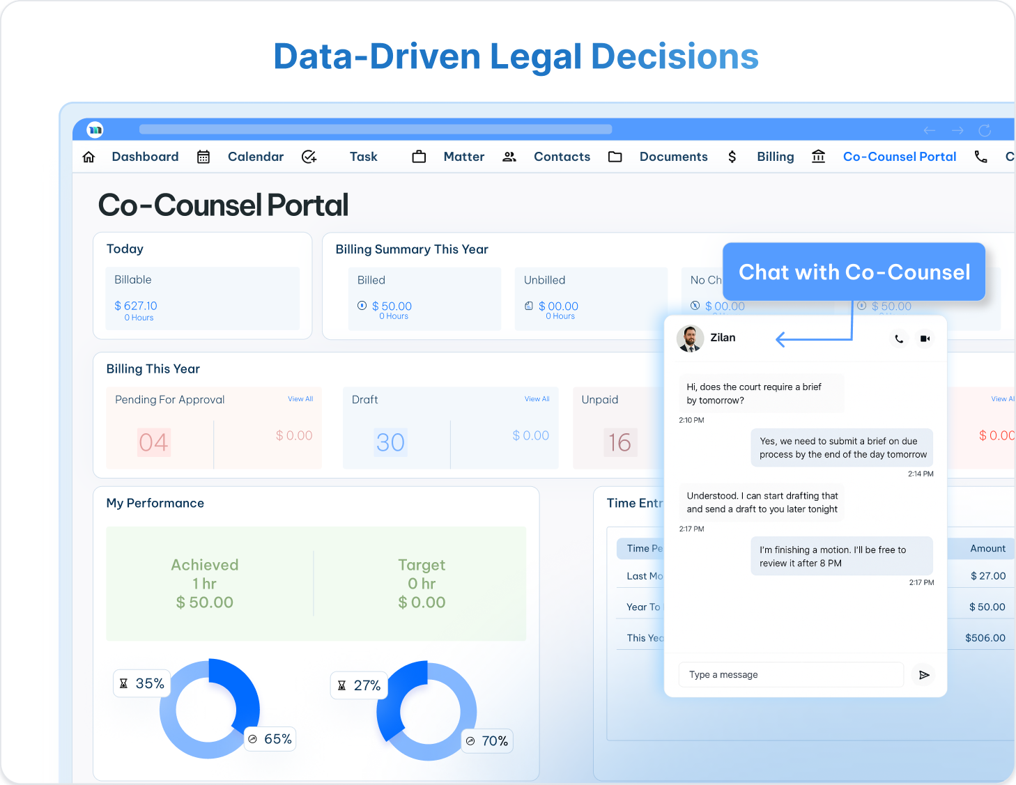Click the Billable amount $ 627.10
Image resolution: width=1016 pixels, height=785 pixels.
[136, 306]
